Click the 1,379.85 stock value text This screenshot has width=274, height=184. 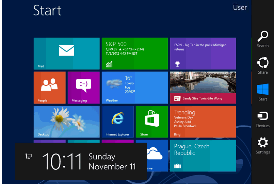point(112,49)
